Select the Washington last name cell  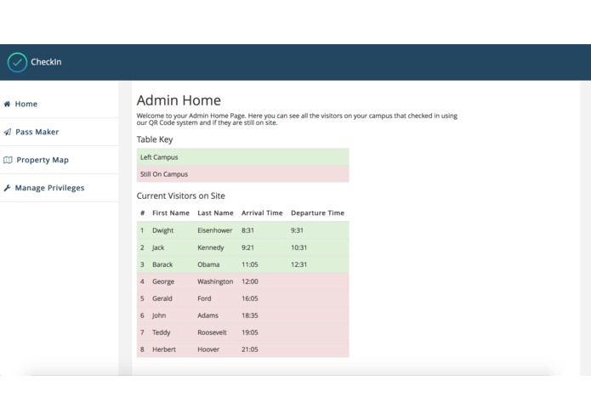215,281
